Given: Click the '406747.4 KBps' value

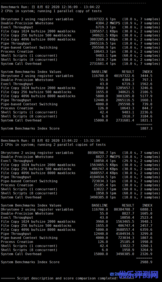Looking at the screenshot, I should [105, 169].
